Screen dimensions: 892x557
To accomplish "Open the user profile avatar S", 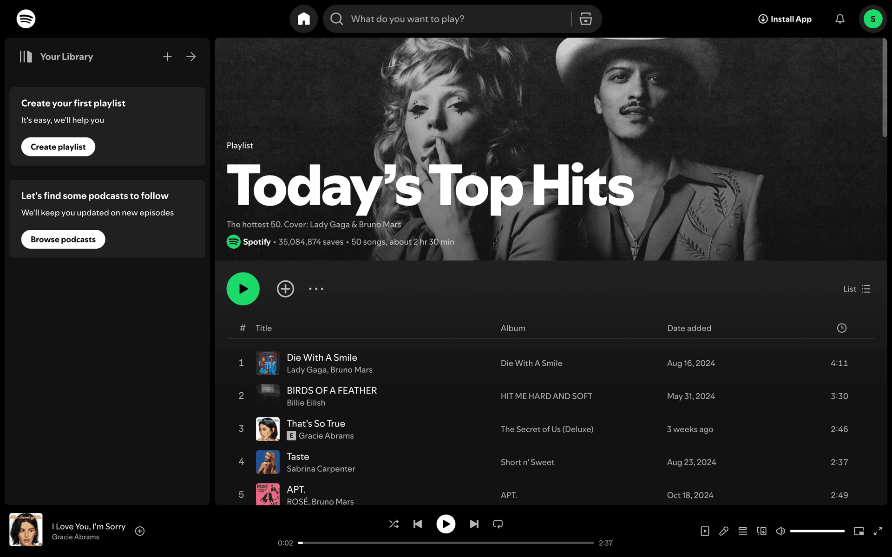I will (x=873, y=19).
